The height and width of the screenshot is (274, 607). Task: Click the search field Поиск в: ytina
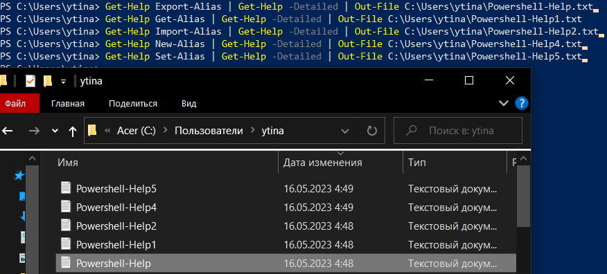pos(458,131)
